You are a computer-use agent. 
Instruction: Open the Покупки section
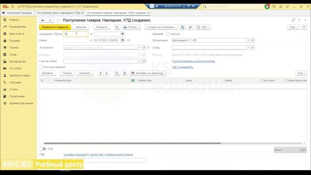14,48
